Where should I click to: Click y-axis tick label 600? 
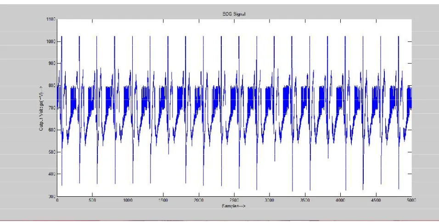point(52,130)
